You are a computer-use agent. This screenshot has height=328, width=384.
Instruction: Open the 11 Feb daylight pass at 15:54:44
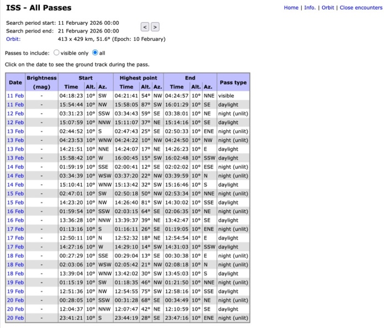click(x=15, y=104)
